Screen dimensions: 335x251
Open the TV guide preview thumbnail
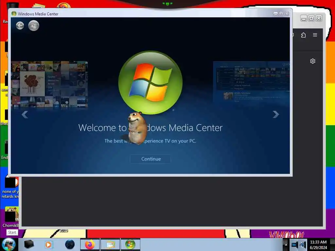252,82
